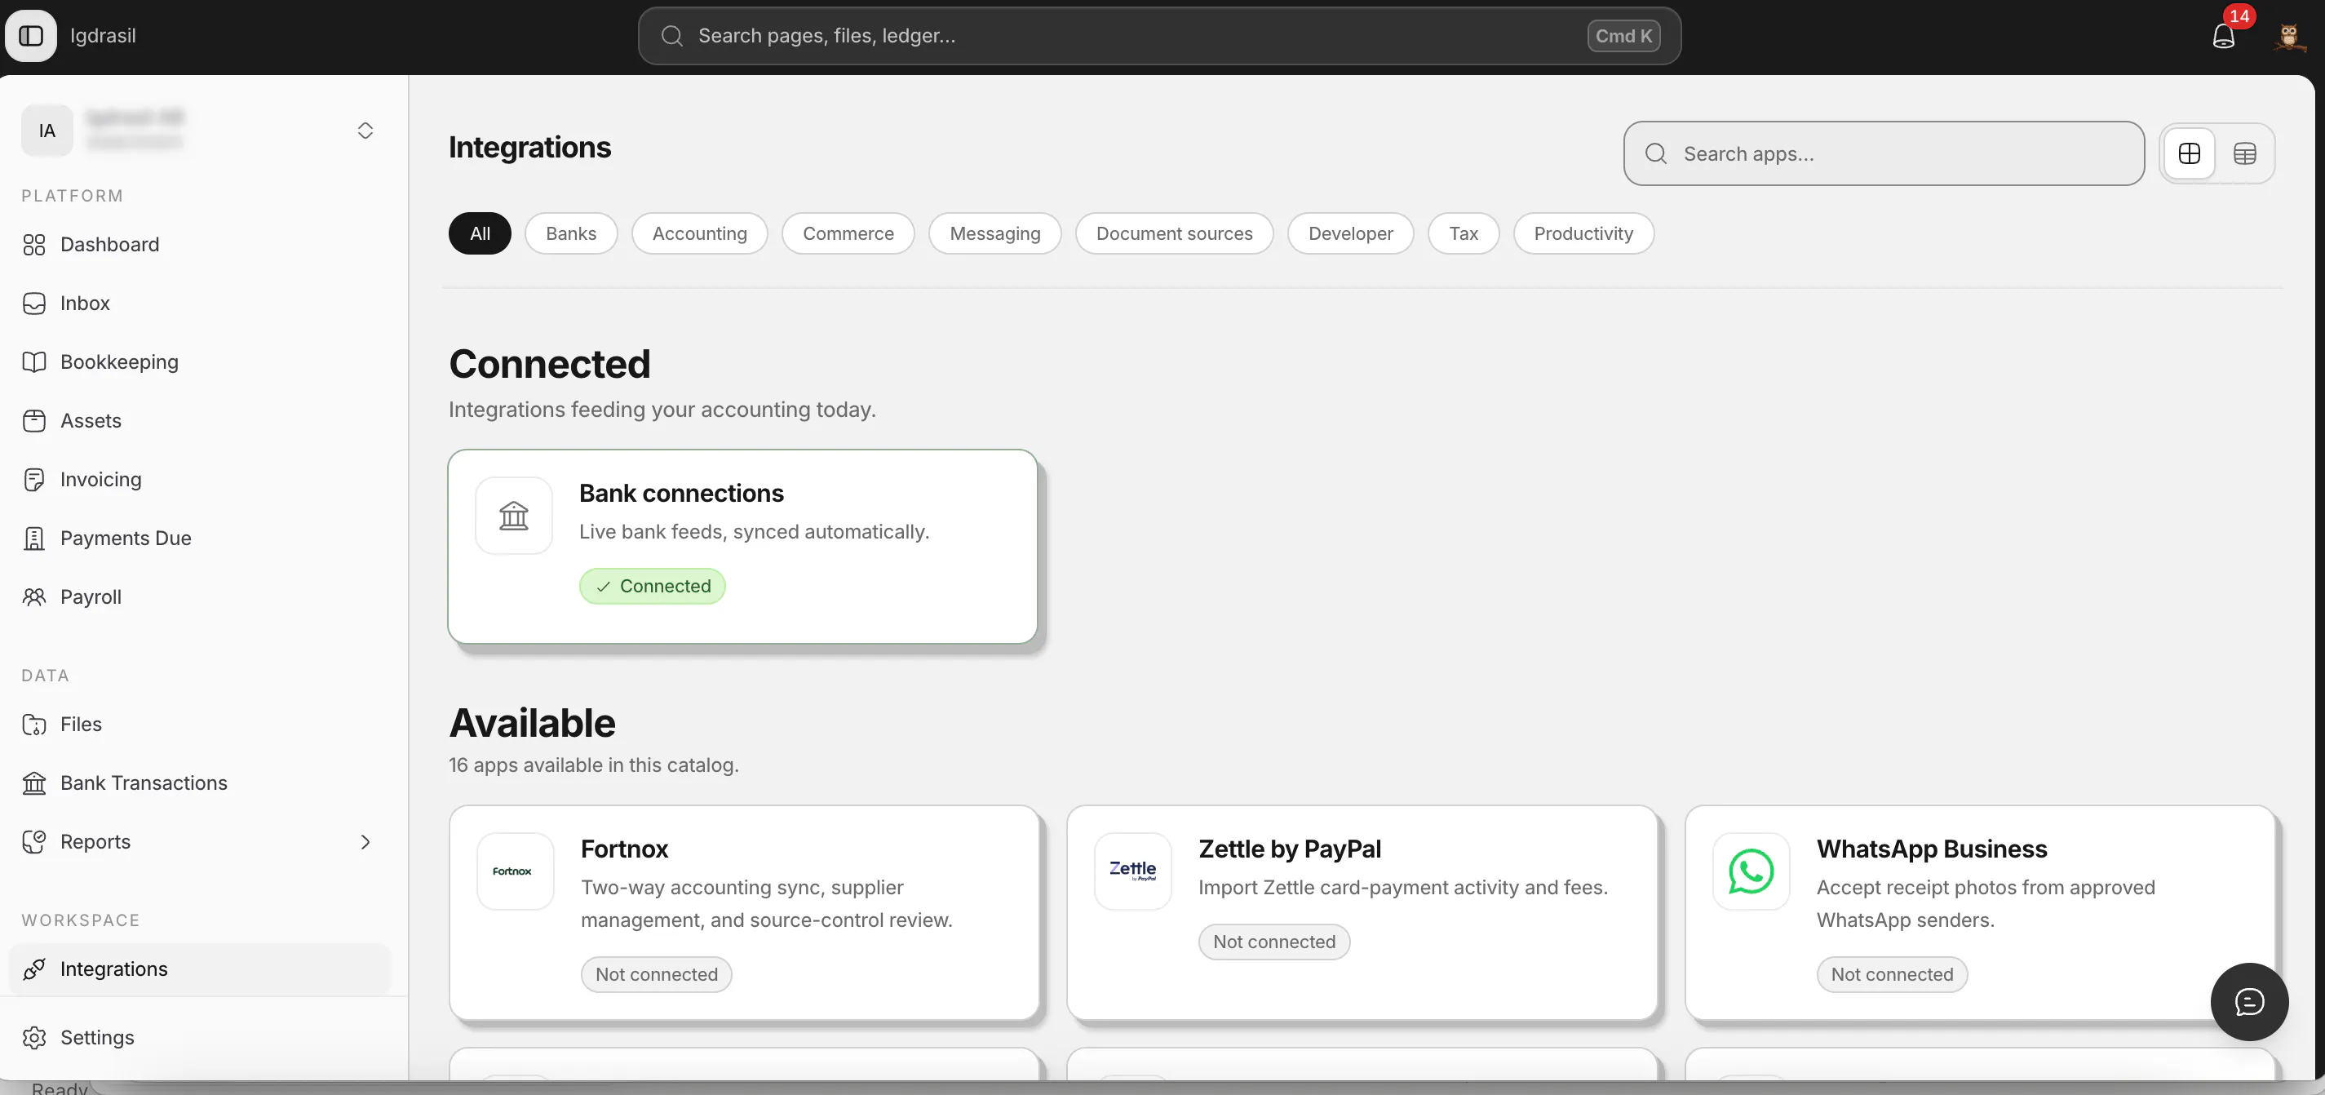This screenshot has height=1095, width=2325.
Task: Open the Fortnox card title
Action: click(x=625, y=849)
